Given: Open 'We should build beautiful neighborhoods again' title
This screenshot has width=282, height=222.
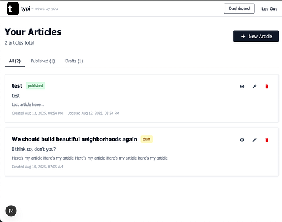Looking at the screenshot, I should coord(75,139).
